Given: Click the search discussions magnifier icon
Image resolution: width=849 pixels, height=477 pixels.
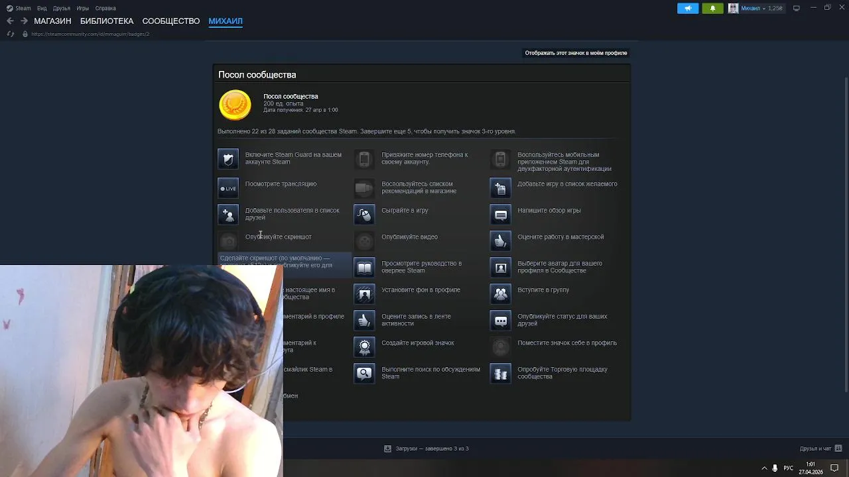Looking at the screenshot, I should 364,374.
